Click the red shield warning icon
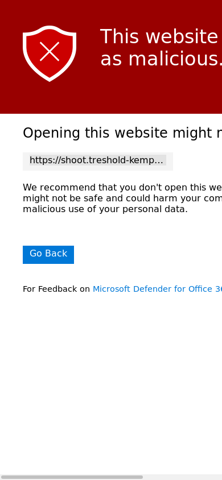Screen dimensions: 222x480 point(50,53)
